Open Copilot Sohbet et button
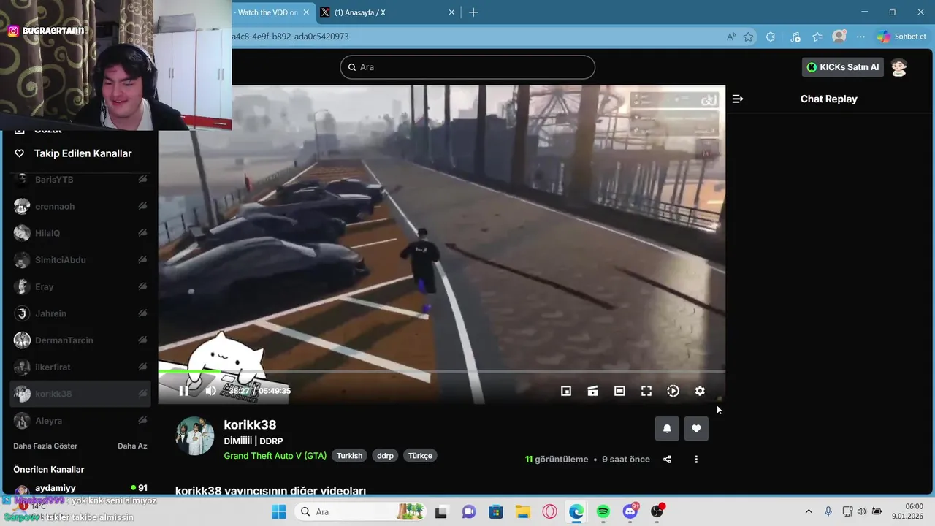The width and height of the screenshot is (935, 526). click(902, 37)
